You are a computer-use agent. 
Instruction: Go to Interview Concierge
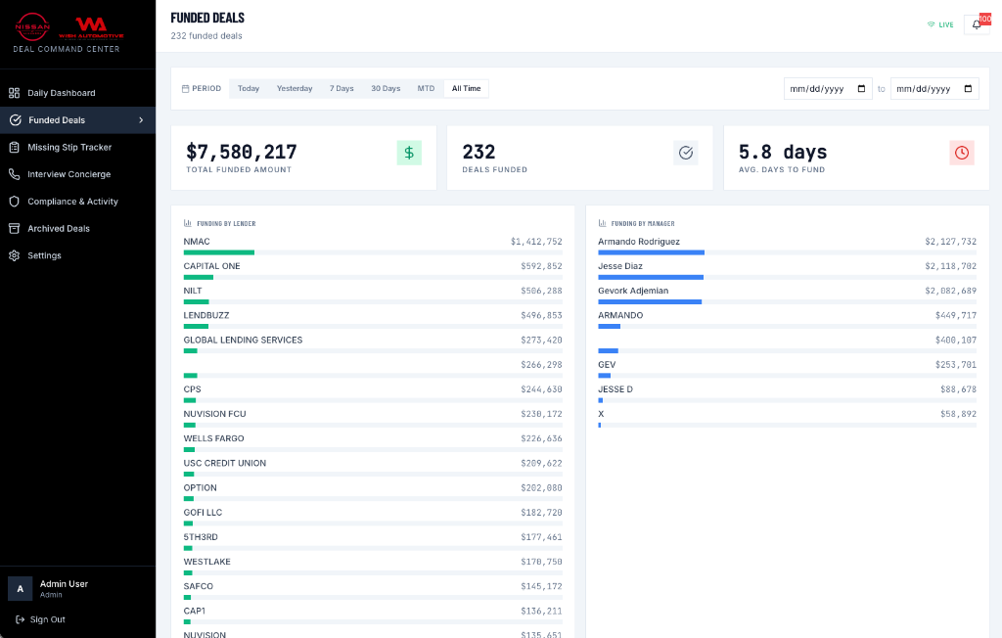77,174
